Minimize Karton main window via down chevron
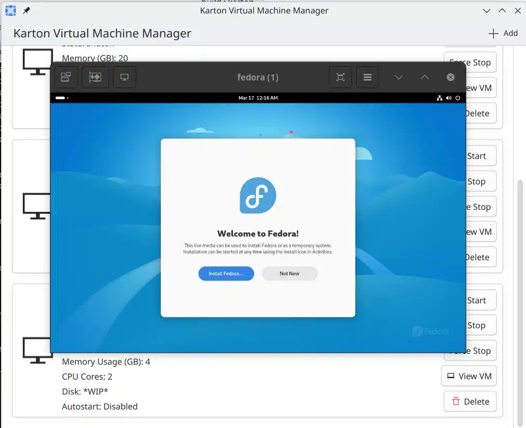 point(487,11)
